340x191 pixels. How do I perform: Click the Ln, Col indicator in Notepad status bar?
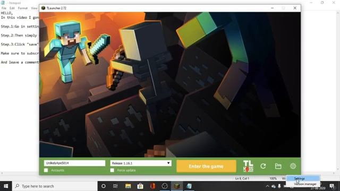pyautogui.click(x=242, y=178)
